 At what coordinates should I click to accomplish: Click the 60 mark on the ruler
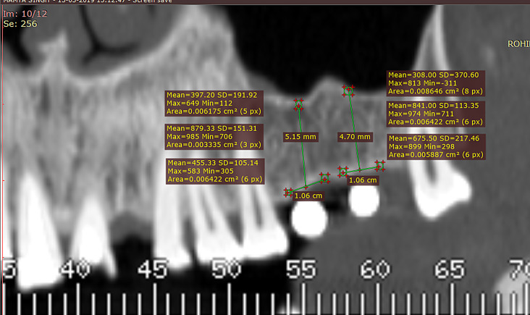(x=375, y=271)
